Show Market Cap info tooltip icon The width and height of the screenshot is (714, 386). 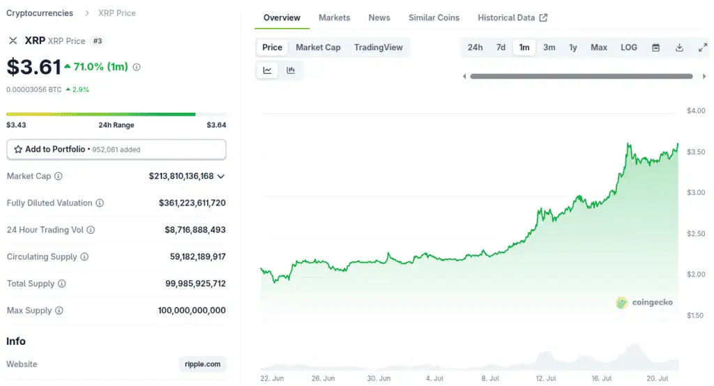coord(59,176)
